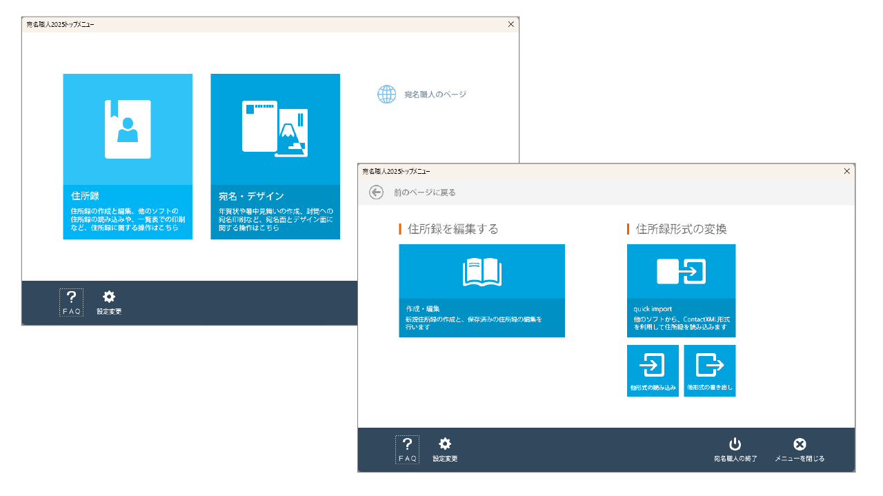Open FAQ in the front window
The width and height of the screenshot is (883, 496).
tap(407, 449)
